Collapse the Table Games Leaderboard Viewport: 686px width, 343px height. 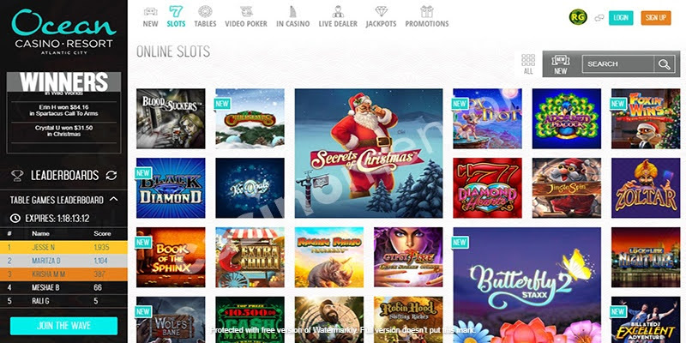[x=114, y=200]
